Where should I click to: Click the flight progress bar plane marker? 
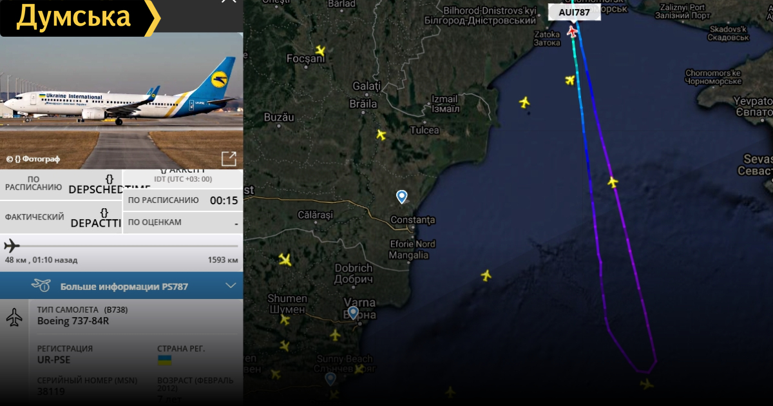tap(12, 246)
